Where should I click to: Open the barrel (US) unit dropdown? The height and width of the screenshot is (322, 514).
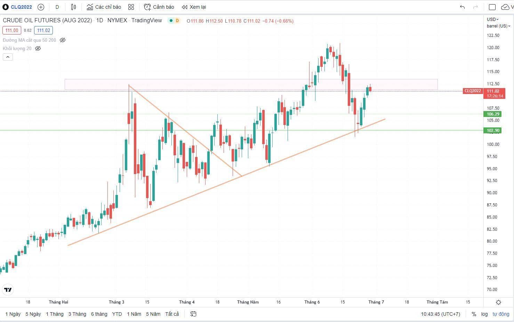coord(498,26)
